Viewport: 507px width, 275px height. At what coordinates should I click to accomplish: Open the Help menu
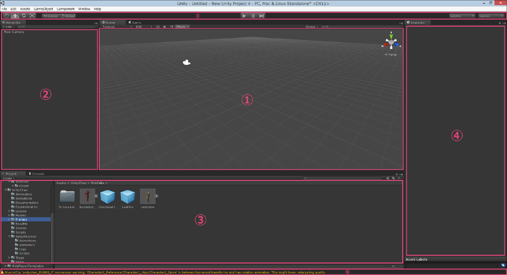tap(97, 9)
